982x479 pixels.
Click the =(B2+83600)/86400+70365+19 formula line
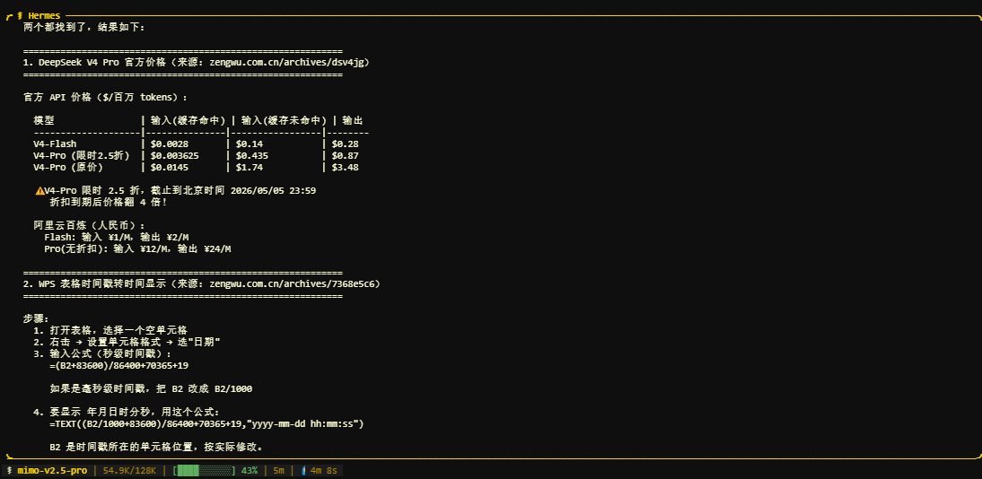click(118, 365)
